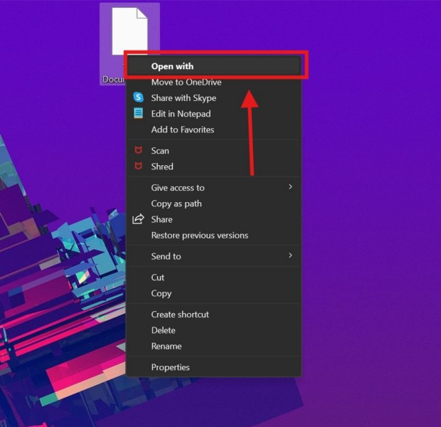
Task: Delete the file via the context menu
Action: pos(163,330)
